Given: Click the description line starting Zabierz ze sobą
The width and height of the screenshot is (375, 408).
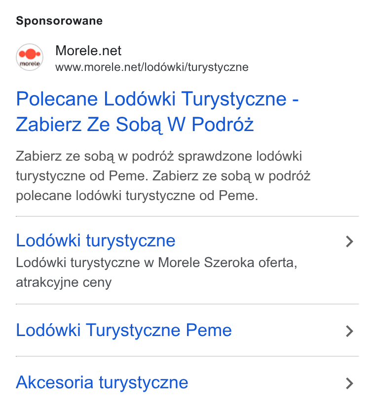Looking at the screenshot, I should (x=159, y=156).
